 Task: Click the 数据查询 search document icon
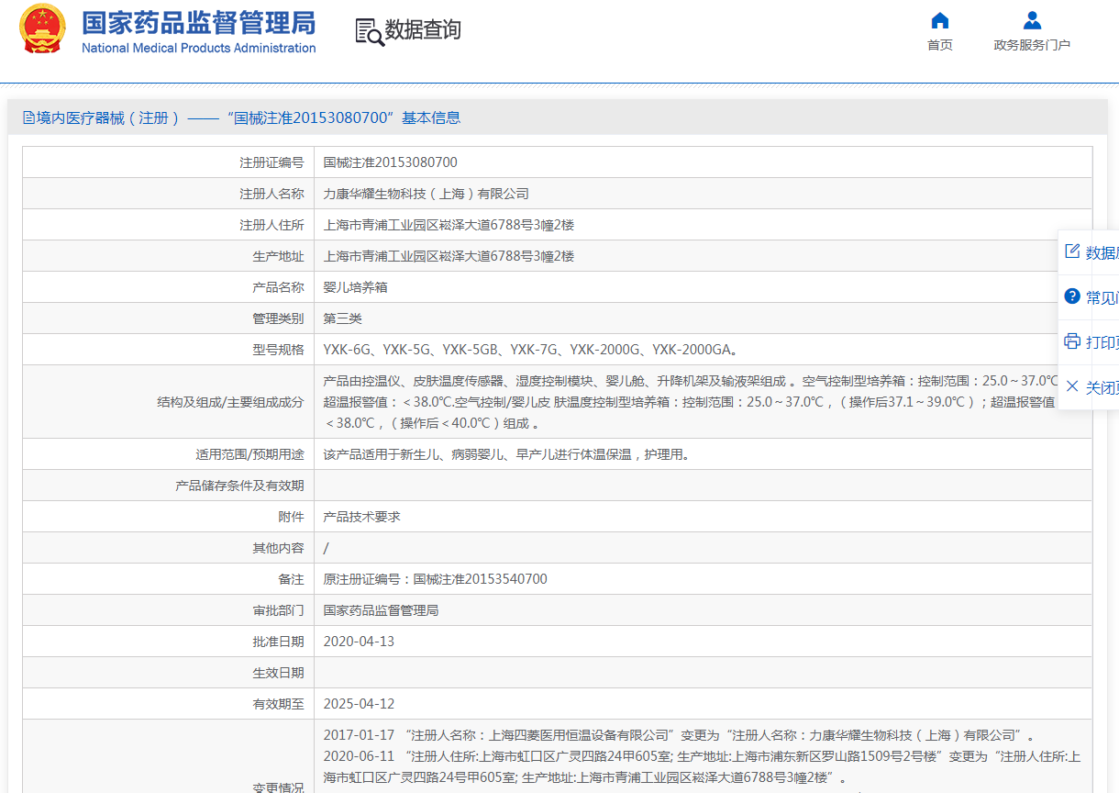370,31
